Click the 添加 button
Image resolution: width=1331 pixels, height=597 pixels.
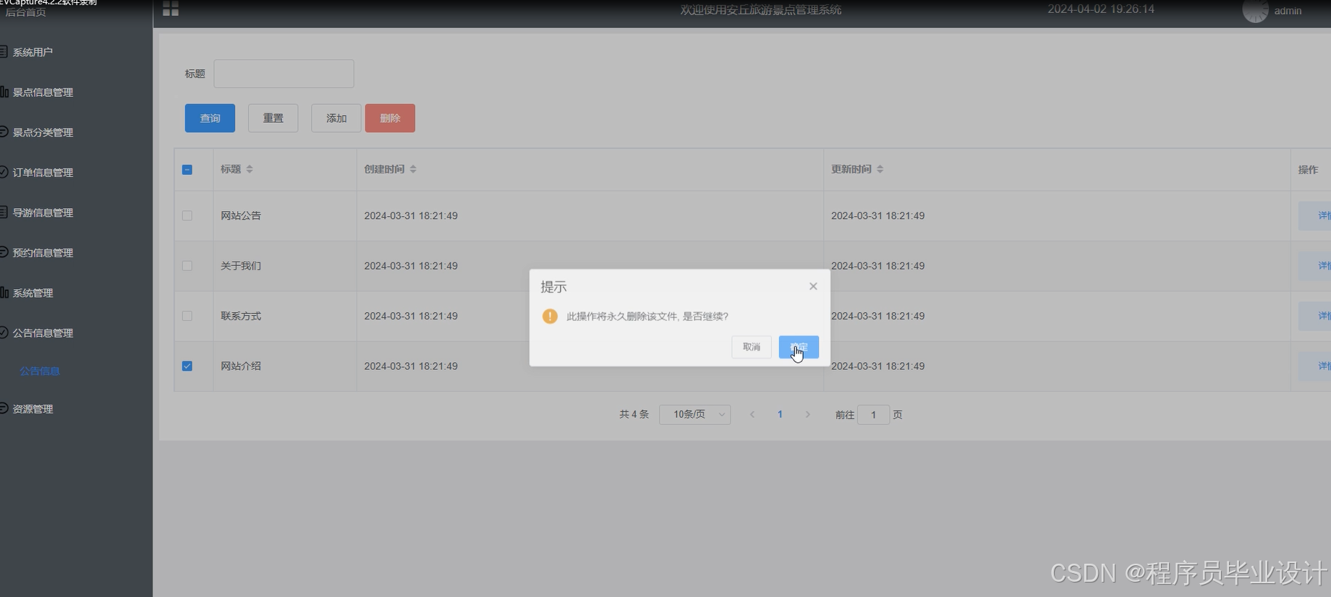point(336,118)
